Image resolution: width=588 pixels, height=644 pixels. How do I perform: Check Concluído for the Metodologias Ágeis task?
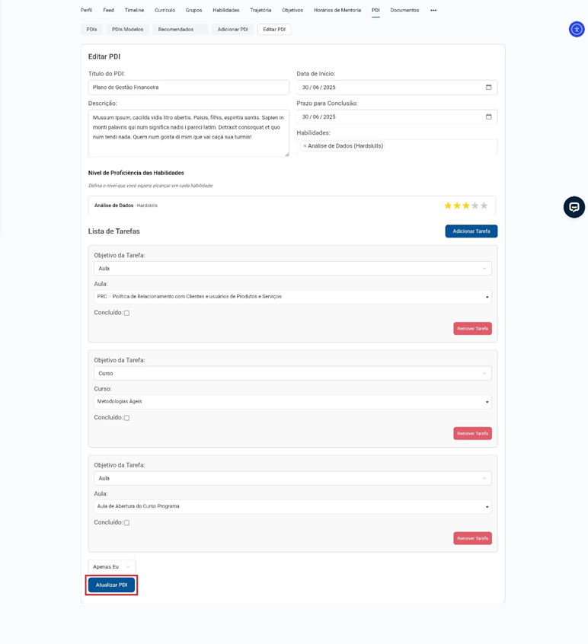126,418
